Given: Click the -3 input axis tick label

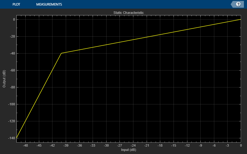Looking at the screenshot, I should 227,145.
